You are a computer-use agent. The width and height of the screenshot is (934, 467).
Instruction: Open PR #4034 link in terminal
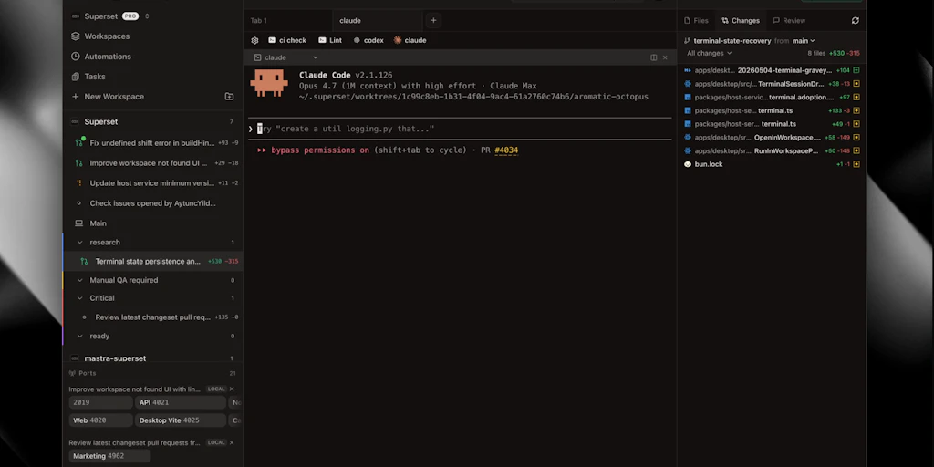(505, 150)
